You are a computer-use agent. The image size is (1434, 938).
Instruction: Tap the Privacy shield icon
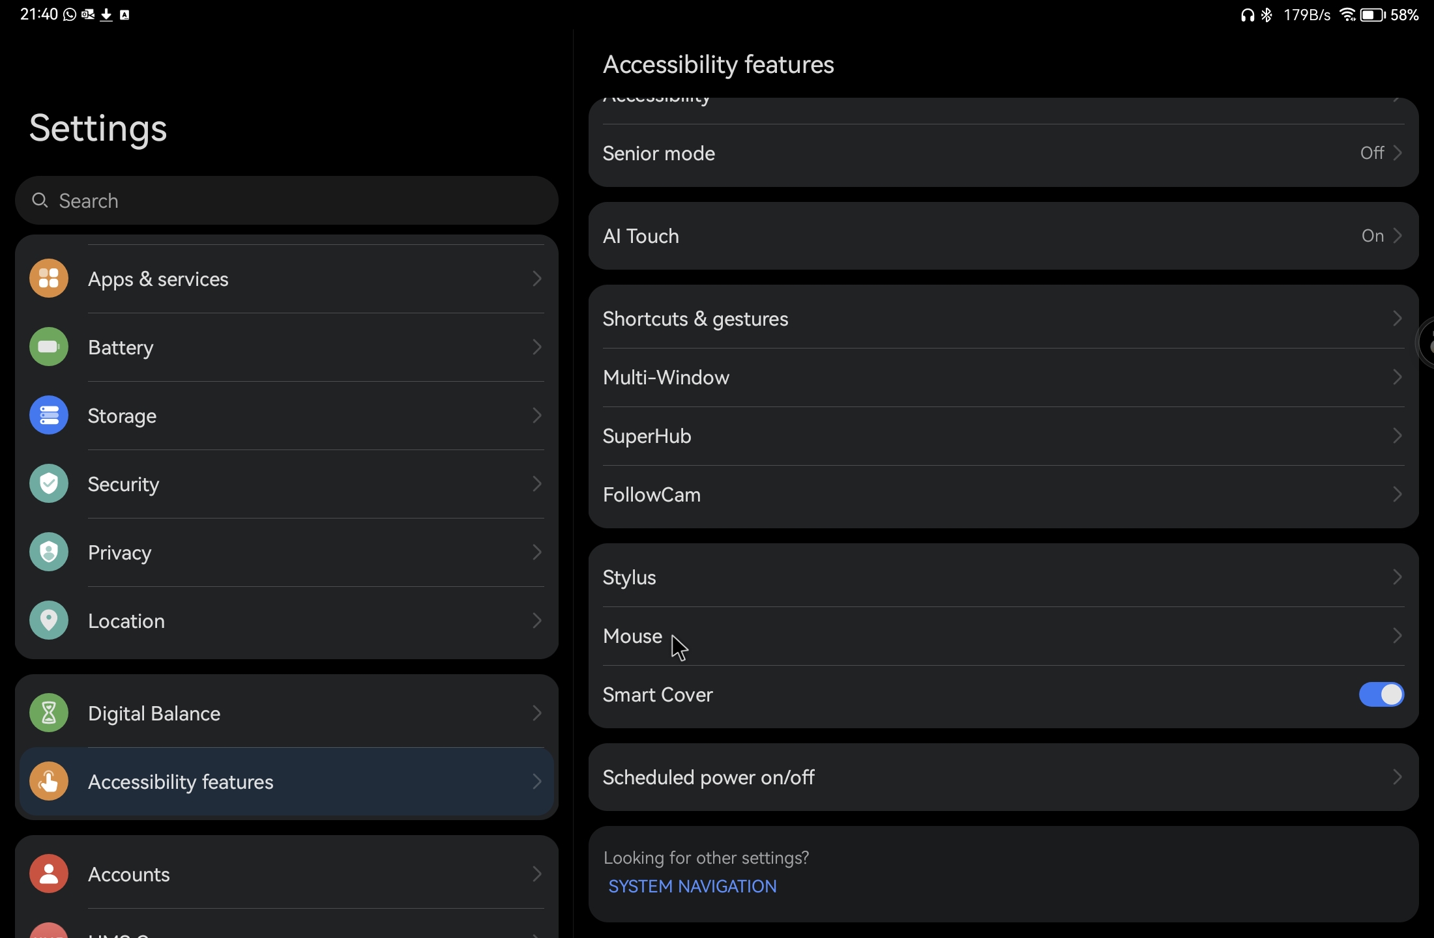click(x=49, y=552)
